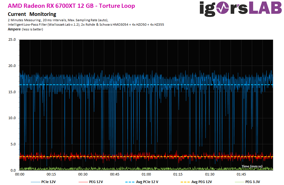Image resolution: width=284 pixels, height=185 pixels.
Task: Click the blue PCIe 12V legend line swatch
Action: pos(35,182)
